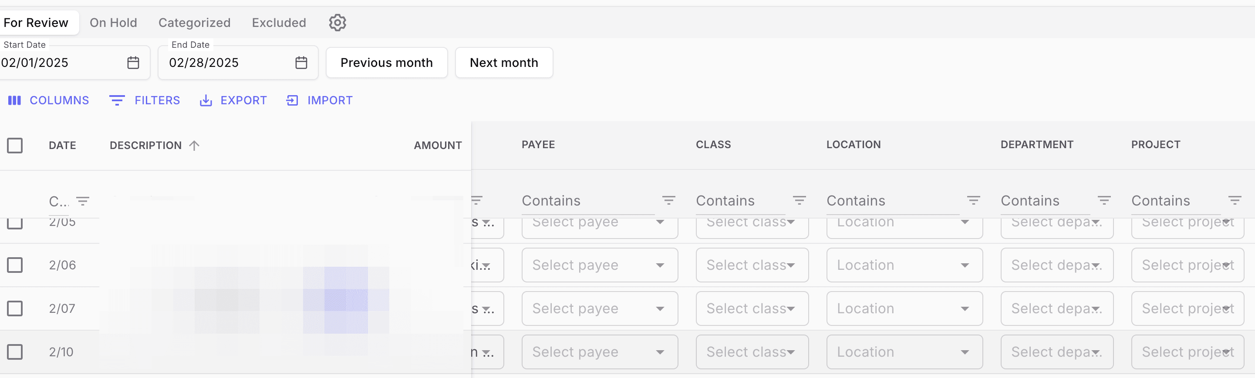Image resolution: width=1255 pixels, height=378 pixels.
Task: Click the Date column filter icon
Action: [83, 201]
